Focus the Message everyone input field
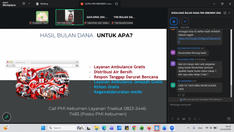 point(200,105)
